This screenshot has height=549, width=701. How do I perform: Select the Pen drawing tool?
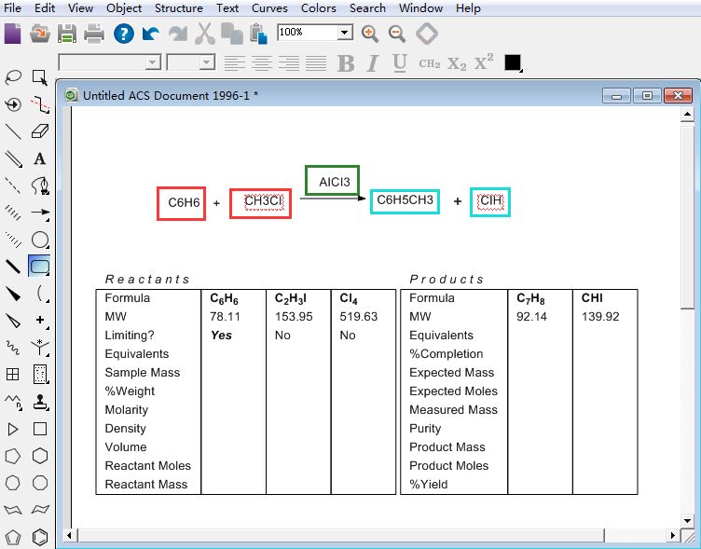[40, 185]
